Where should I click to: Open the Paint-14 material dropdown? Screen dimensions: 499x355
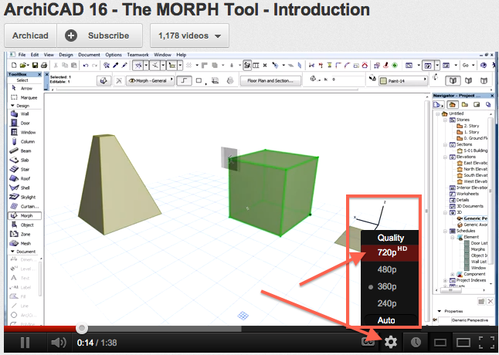pos(403,81)
